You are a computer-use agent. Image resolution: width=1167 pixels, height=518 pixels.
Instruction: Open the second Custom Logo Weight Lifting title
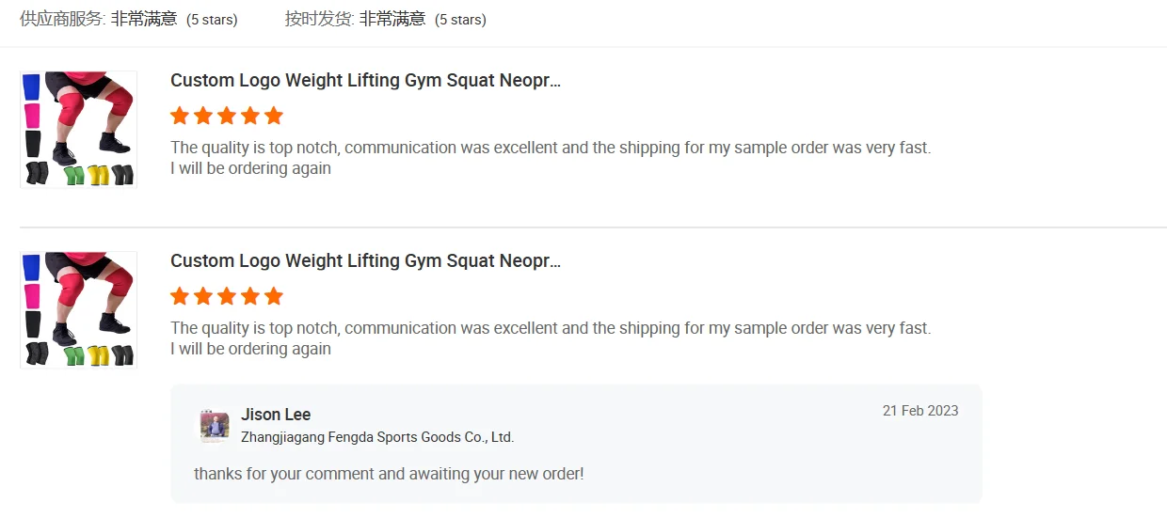pos(365,261)
